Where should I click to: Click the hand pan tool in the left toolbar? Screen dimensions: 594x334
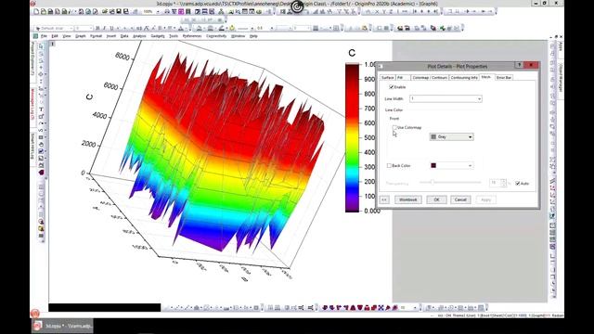coord(41,145)
